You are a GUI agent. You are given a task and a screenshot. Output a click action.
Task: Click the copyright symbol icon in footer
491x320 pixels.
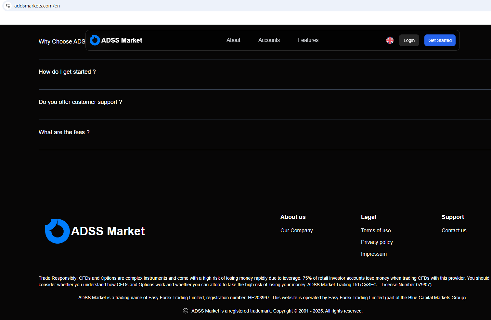click(x=186, y=311)
